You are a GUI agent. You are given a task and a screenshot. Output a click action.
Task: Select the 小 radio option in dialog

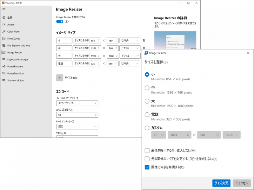pyautogui.click(x=147, y=75)
